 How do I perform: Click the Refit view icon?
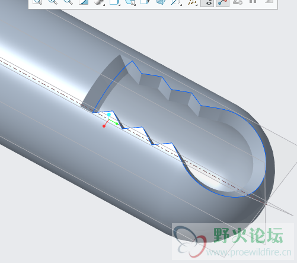[x=37, y=2]
